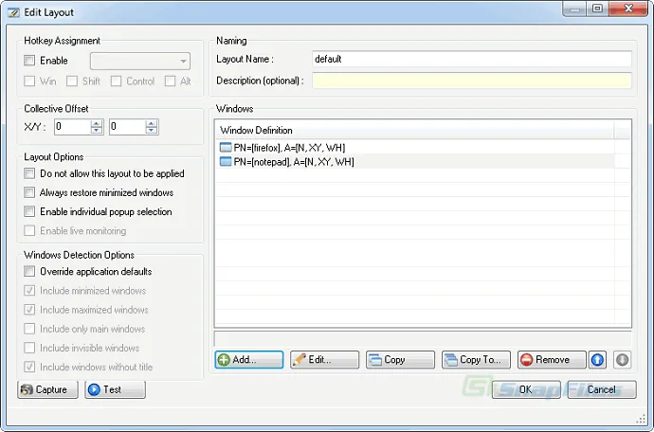The height and width of the screenshot is (432, 654).
Task: Click the Add... window definition button
Action: click(x=249, y=359)
